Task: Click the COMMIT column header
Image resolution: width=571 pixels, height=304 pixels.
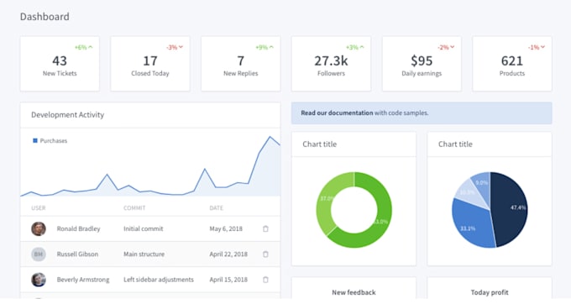Action: (x=134, y=208)
